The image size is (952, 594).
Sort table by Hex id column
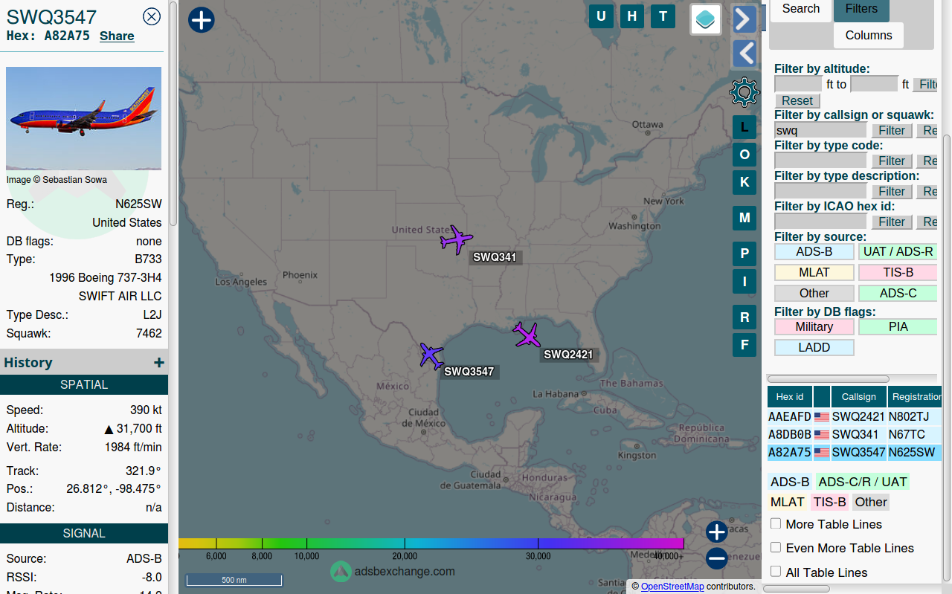pos(790,397)
